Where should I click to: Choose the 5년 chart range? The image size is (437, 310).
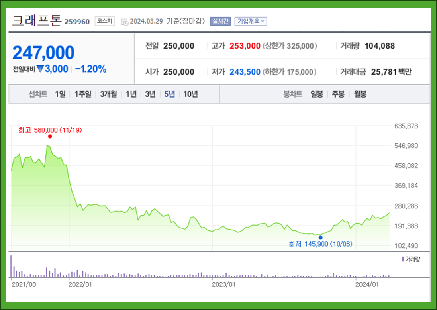(x=169, y=94)
